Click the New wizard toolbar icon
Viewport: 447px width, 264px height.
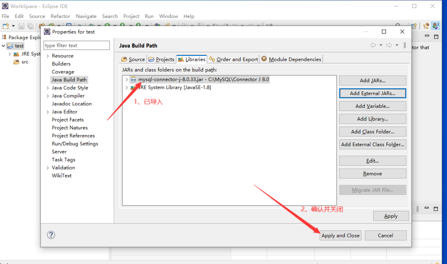click(x=5, y=26)
